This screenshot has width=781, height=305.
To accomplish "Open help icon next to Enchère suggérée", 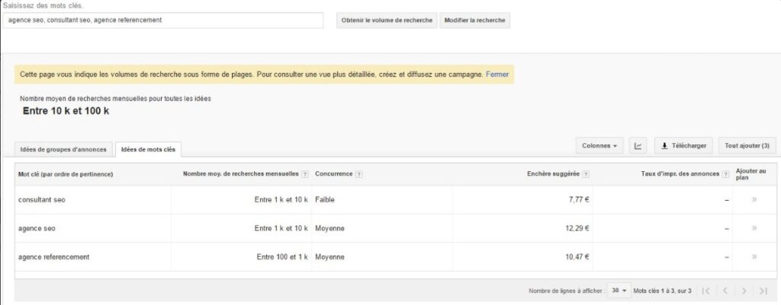I will (586, 174).
